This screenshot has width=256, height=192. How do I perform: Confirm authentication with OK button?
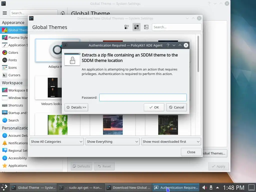[x=154, y=107]
